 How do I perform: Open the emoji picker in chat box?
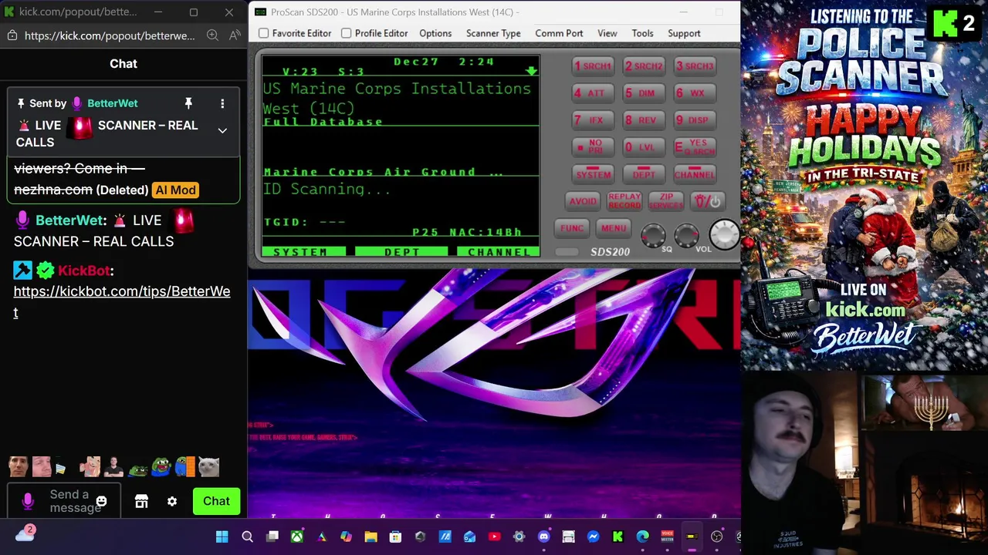pyautogui.click(x=101, y=501)
